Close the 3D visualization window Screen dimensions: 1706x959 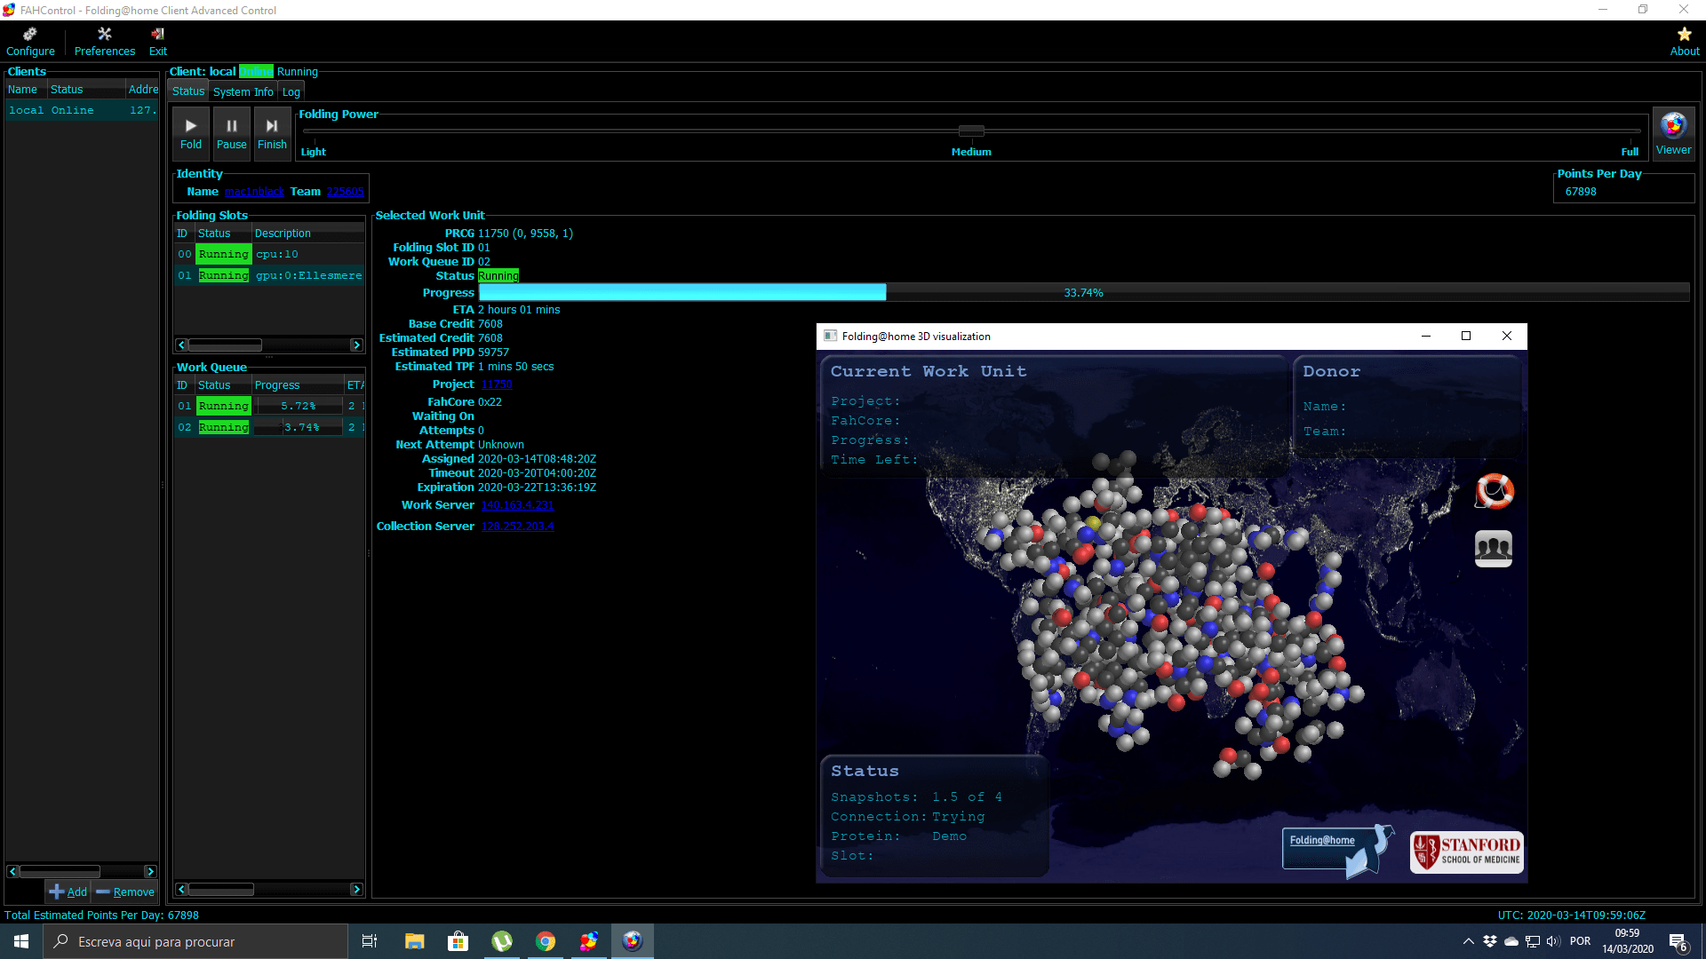pos(1507,336)
